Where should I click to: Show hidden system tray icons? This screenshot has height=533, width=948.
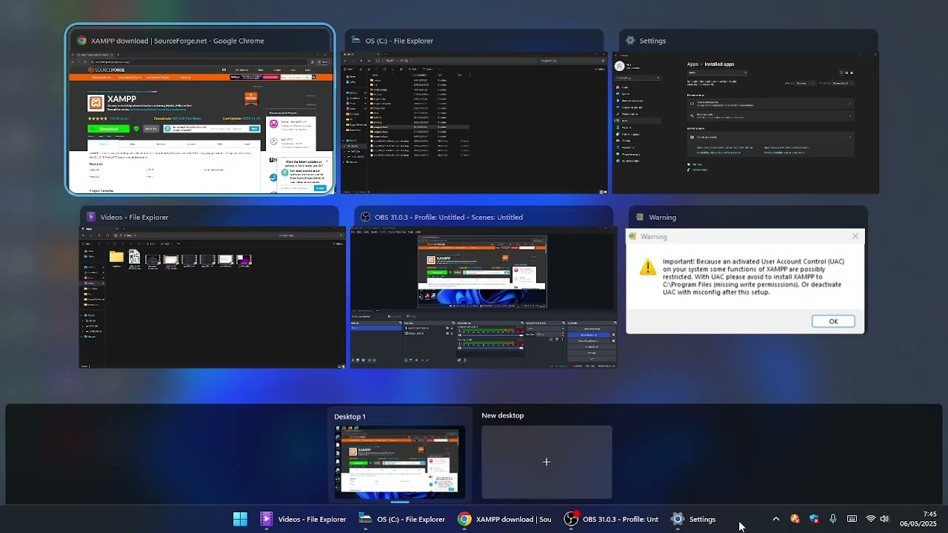pyautogui.click(x=775, y=519)
